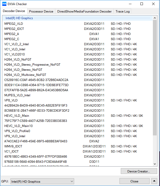Select the H264_VLD_Stereo_Progressive_NoFGT row

tap(77, 65)
